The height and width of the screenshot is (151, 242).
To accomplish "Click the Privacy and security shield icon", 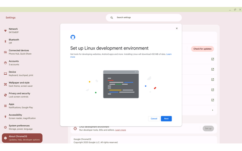I will (5, 95).
